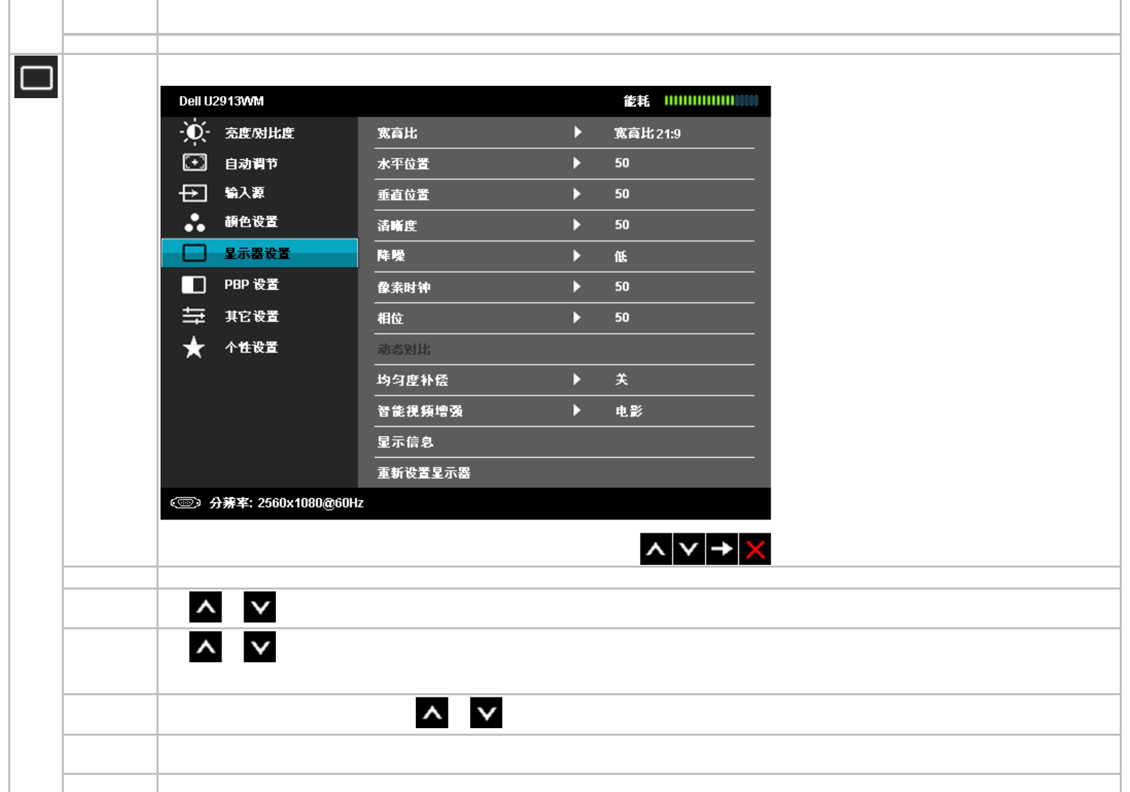Click the up arrow button below the OSD
Screen dimensions: 1130x792
point(656,549)
